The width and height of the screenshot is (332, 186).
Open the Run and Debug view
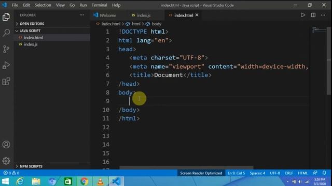(6, 65)
